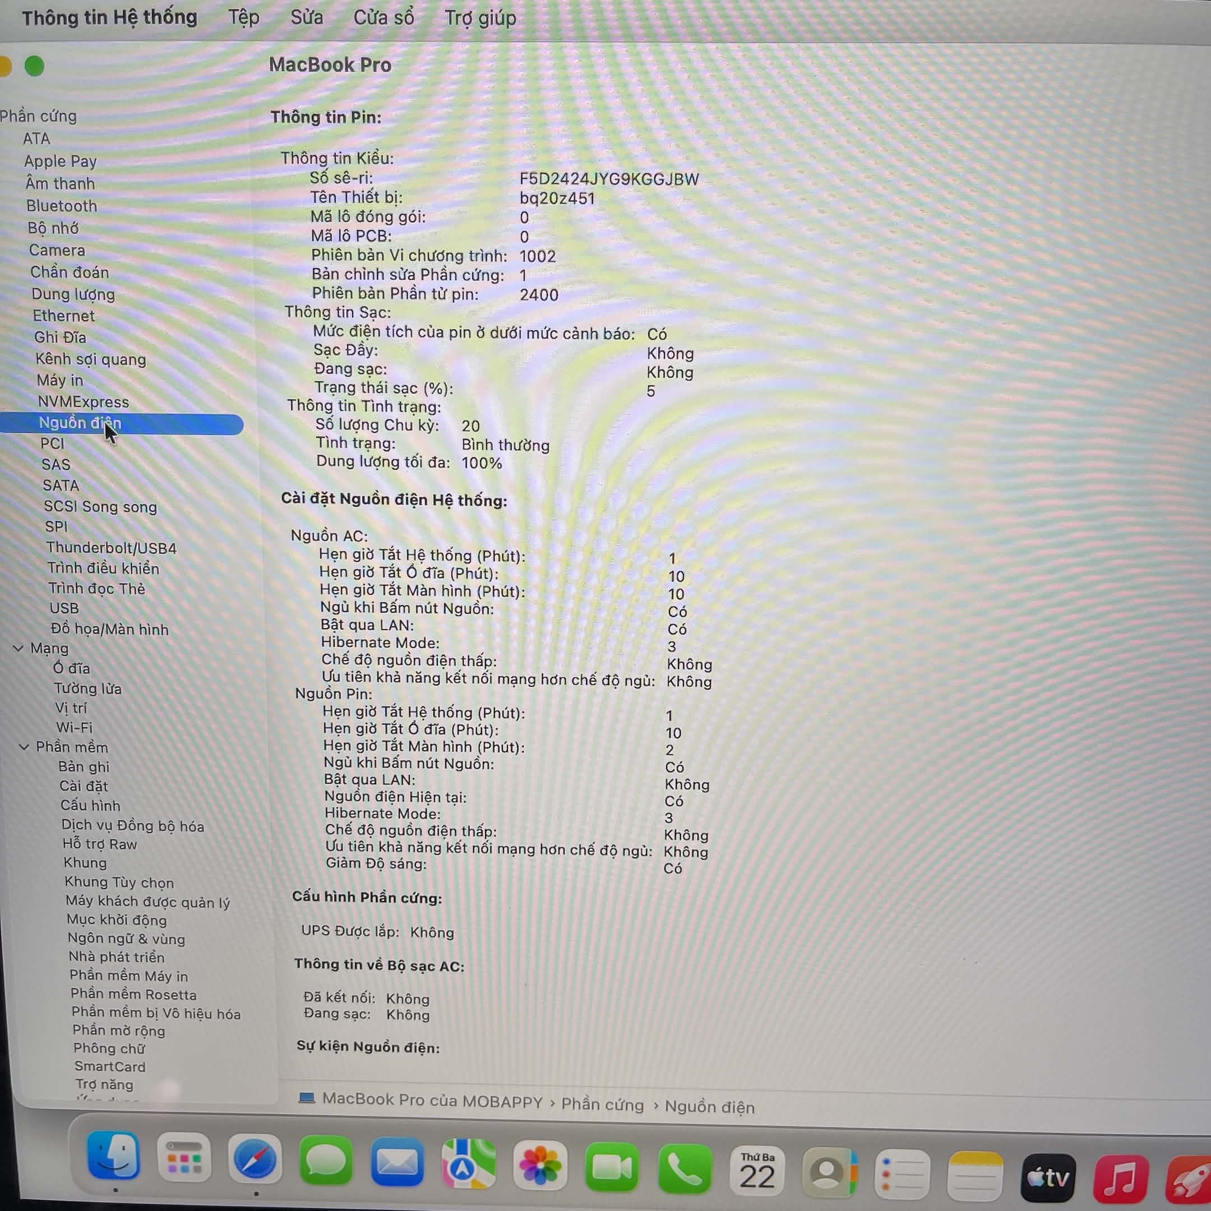Launch Apple TV from the Dock
The height and width of the screenshot is (1211, 1211).
[1048, 1177]
